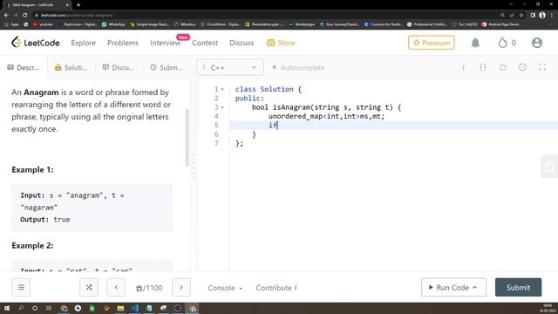Click the Contribute link
Screen dimensions: 558x314
pyautogui.click(x=276, y=288)
